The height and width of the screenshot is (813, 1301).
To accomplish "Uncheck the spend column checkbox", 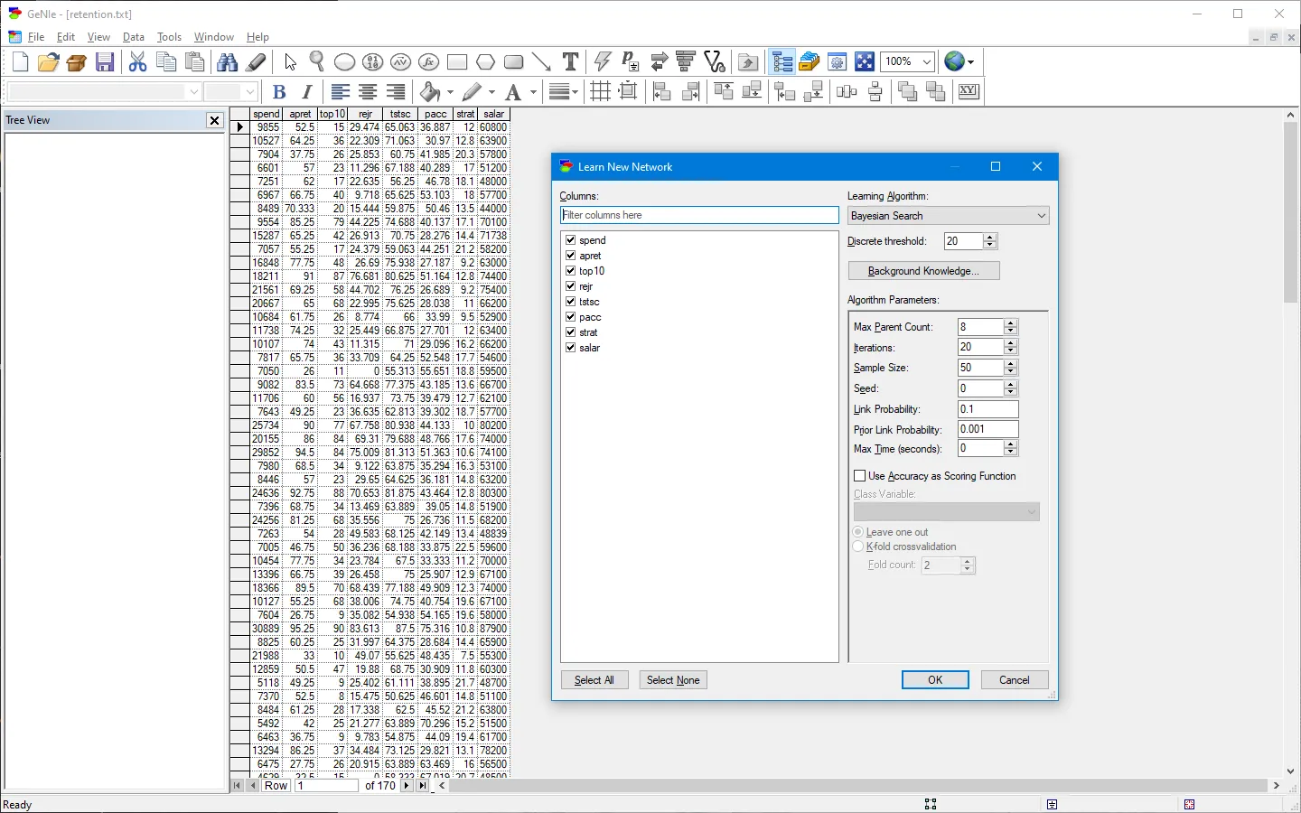I will point(570,240).
